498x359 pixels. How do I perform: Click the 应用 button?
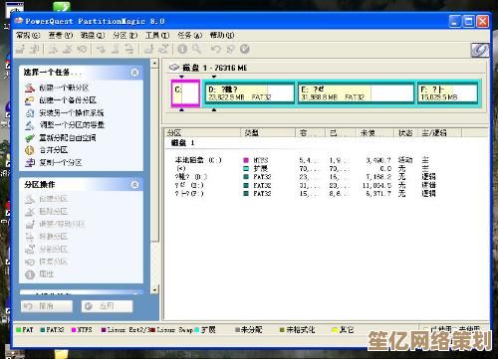point(107,306)
